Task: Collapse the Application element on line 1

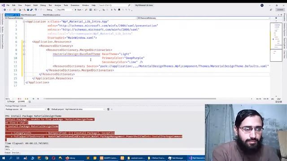Action: [24, 21]
